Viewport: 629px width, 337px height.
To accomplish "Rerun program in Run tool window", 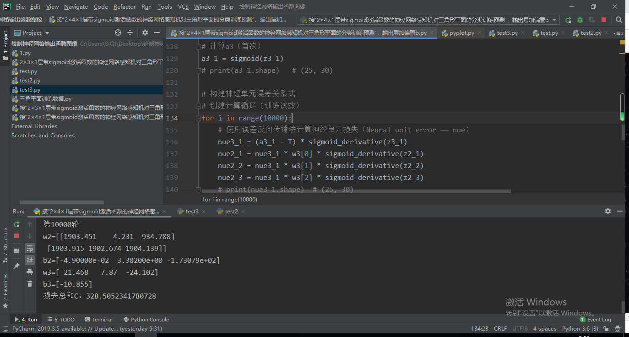I will tap(16, 224).
